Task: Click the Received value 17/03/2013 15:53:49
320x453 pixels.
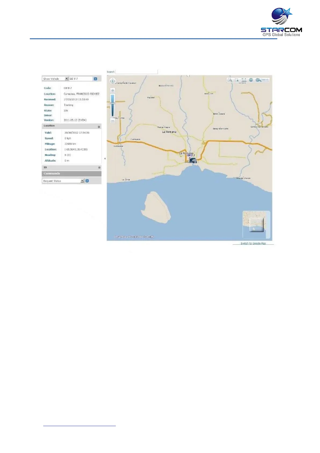Action: (x=76, y=100)
